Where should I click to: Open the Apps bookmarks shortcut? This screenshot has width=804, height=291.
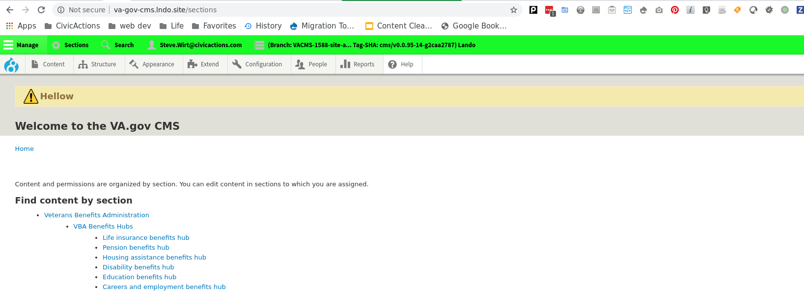(21, 26)
